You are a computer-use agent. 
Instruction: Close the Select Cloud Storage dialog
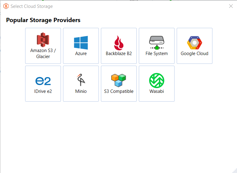point(231,6)
